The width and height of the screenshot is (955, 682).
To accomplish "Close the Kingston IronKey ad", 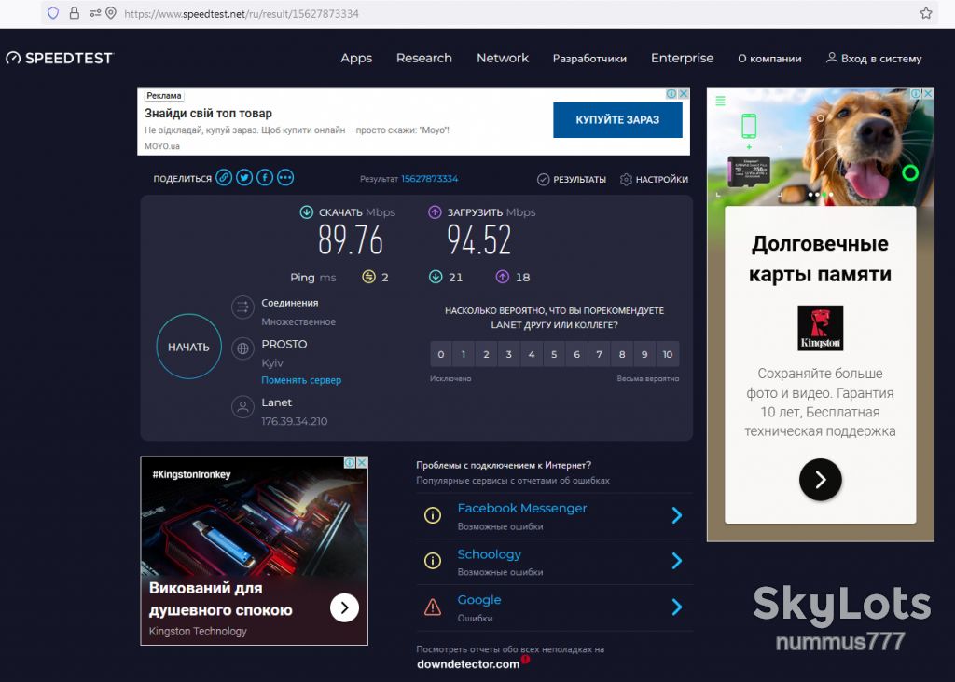I will tap(362, 462).
